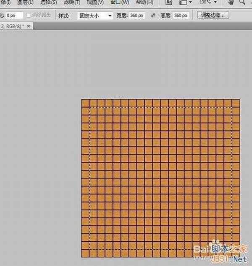Viewport: 252px width, 266px height.
Task: Open the 帮助 (Help) menu
Action: pyautogui.click(x=144, y=2)
